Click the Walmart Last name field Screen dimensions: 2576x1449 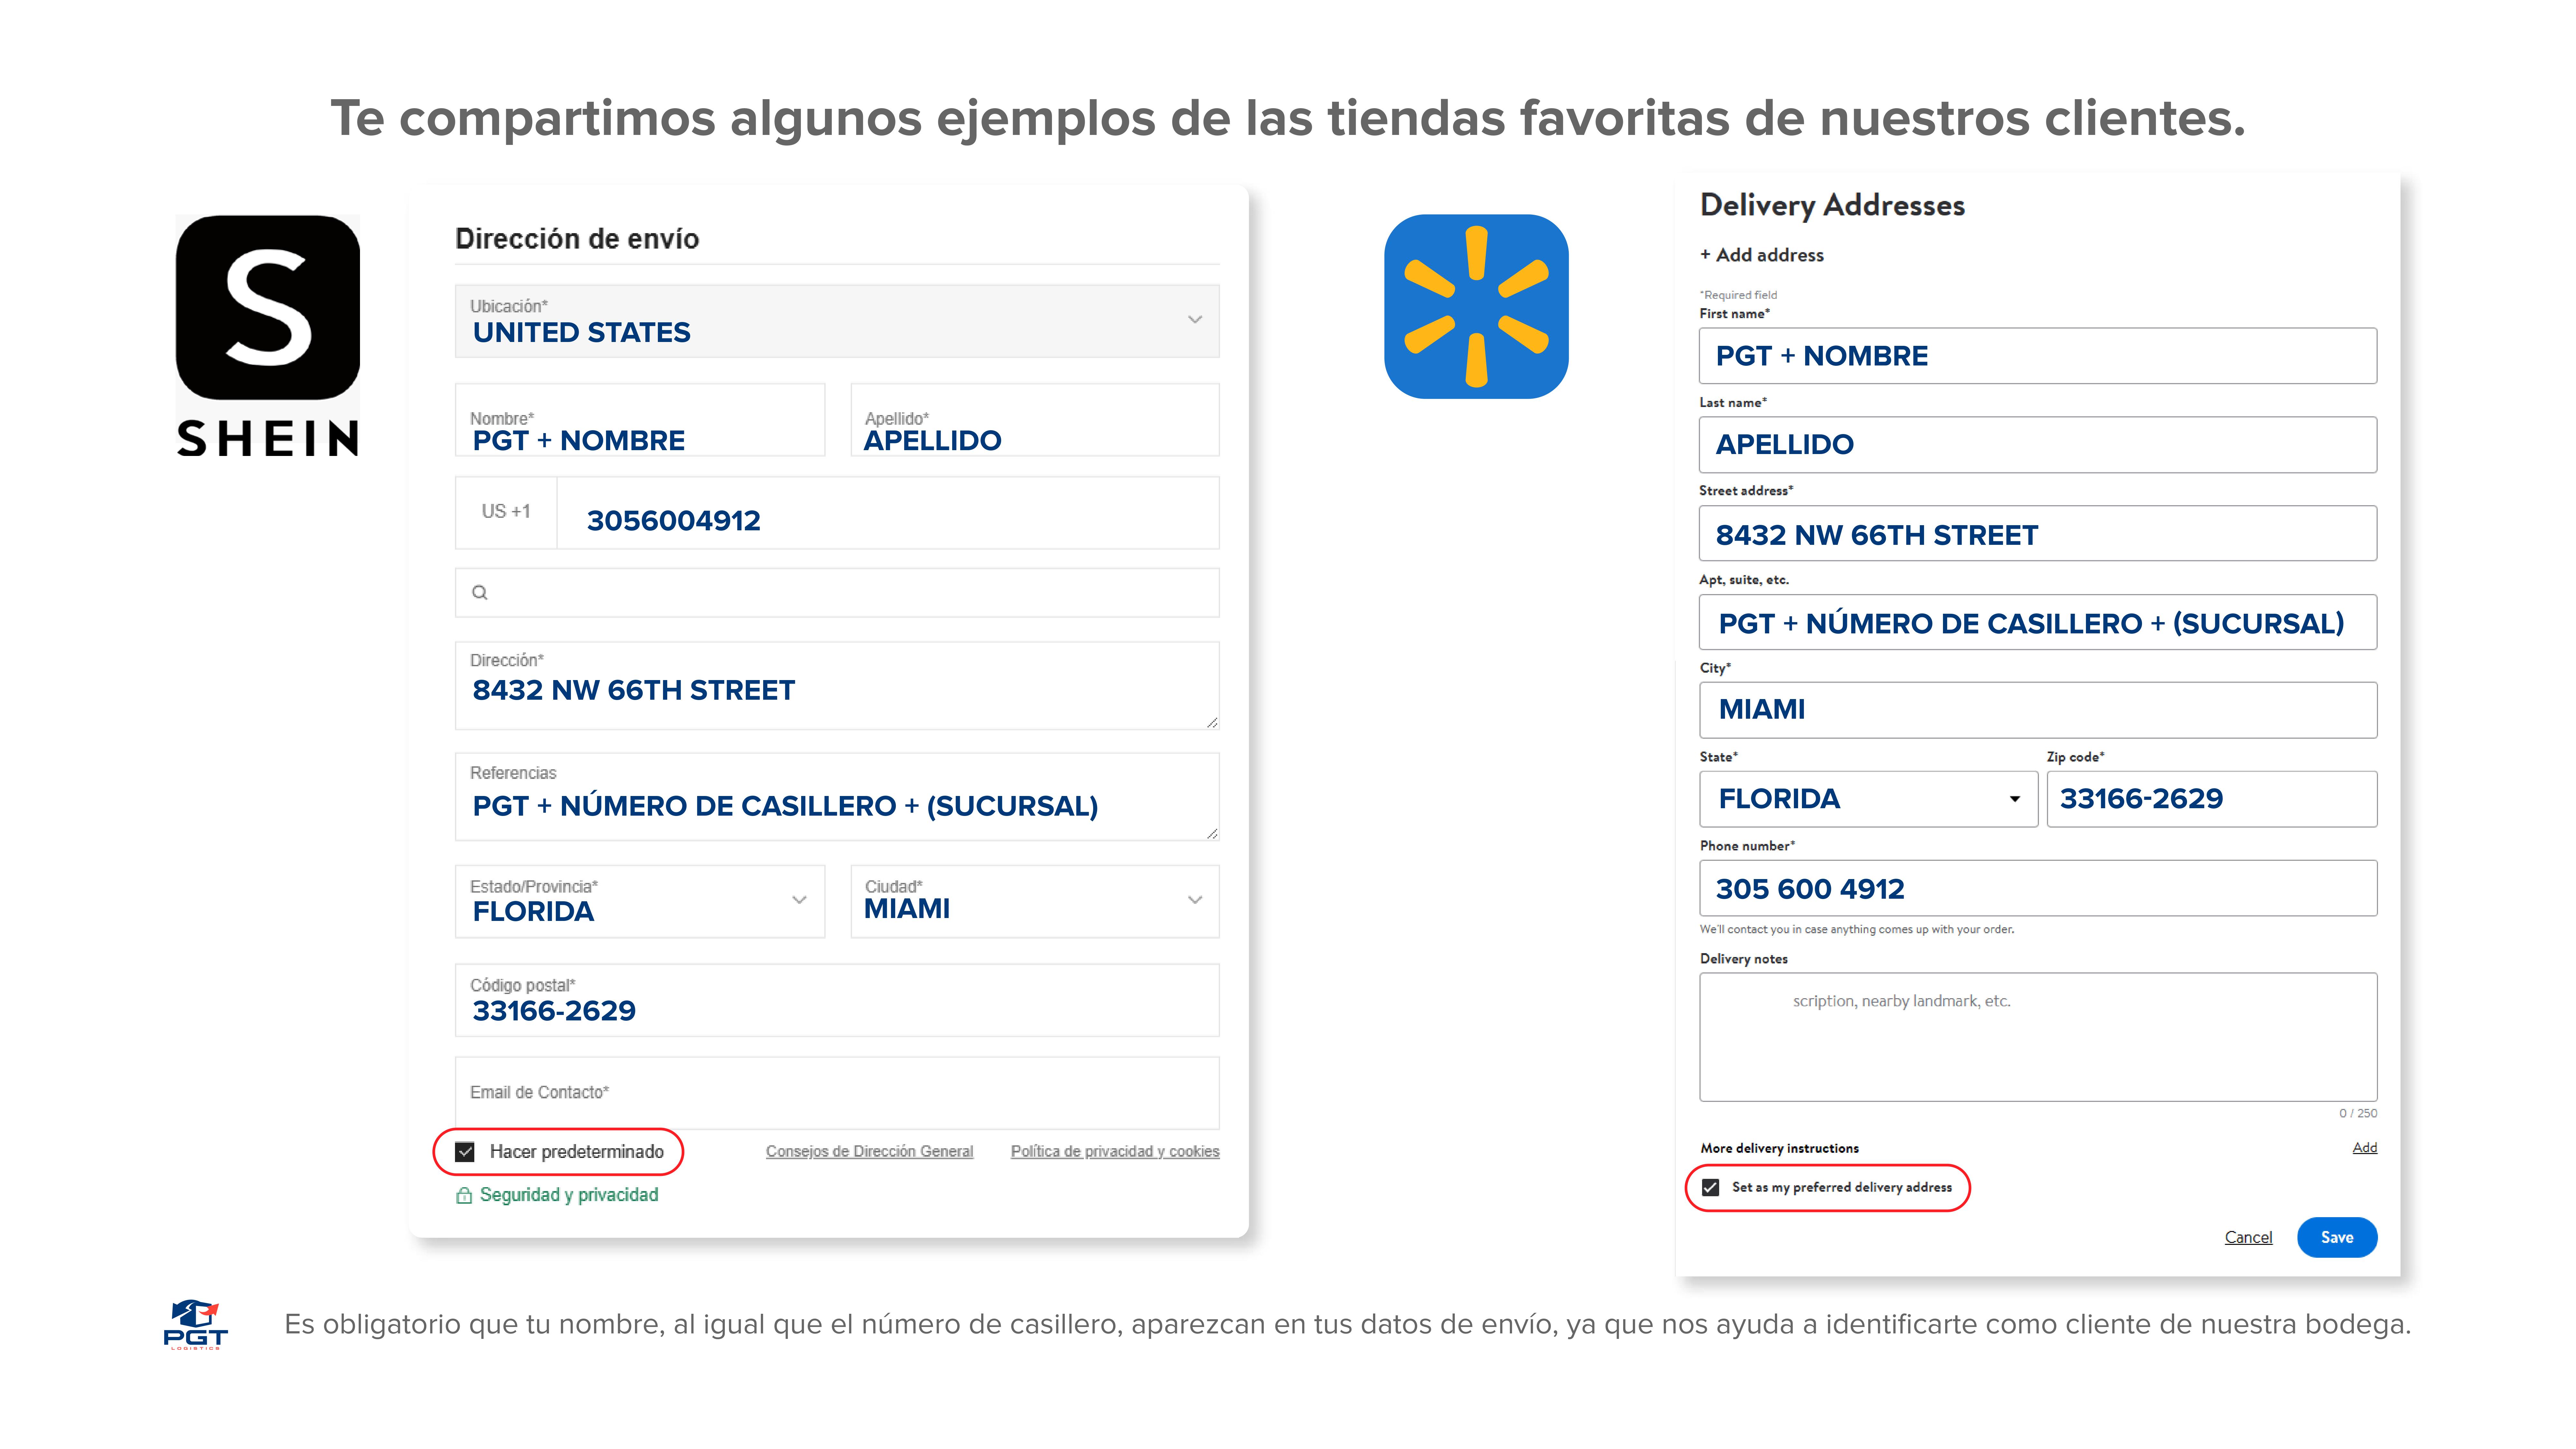(x=2038, y=445)
